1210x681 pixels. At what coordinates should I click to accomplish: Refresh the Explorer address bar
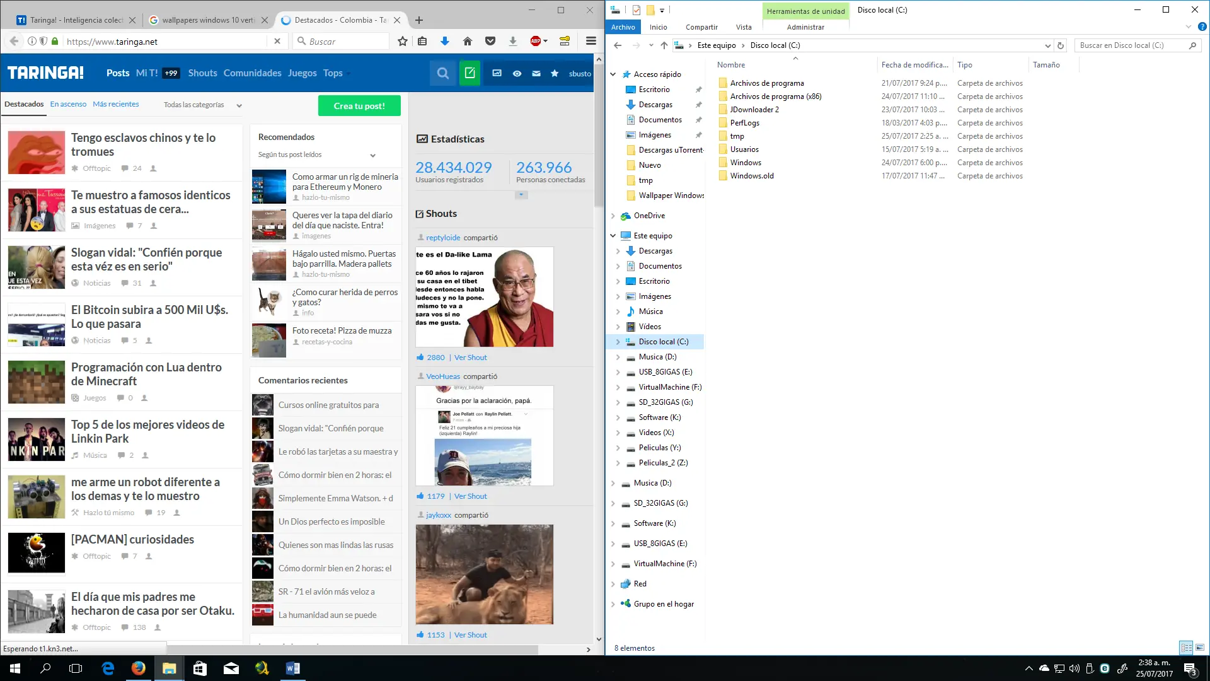point(1061,45)
